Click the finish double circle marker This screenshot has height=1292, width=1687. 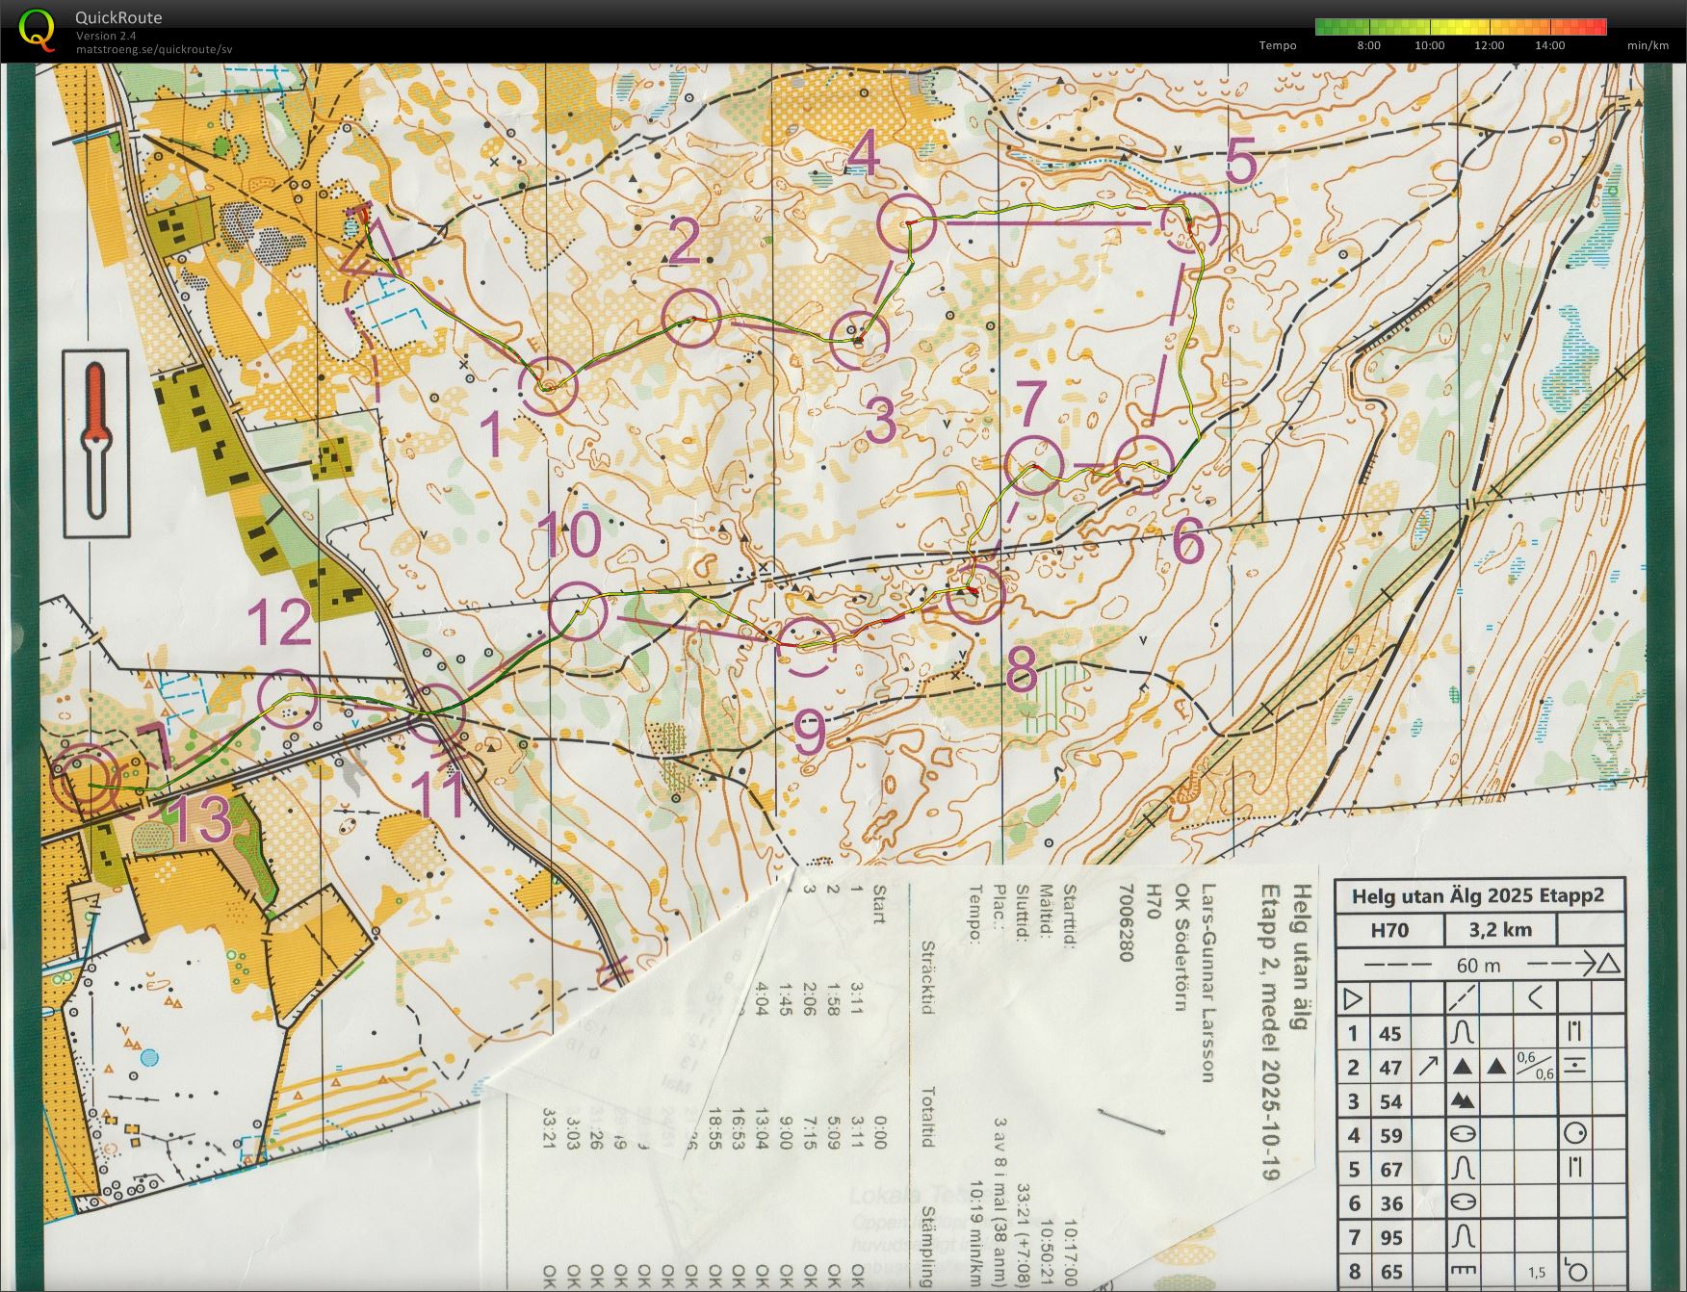click(83, 778)
